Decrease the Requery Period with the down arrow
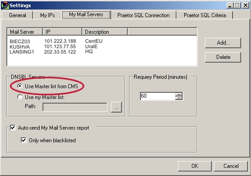The height and width of the screenshot is (176, 251). click(179, 98)
